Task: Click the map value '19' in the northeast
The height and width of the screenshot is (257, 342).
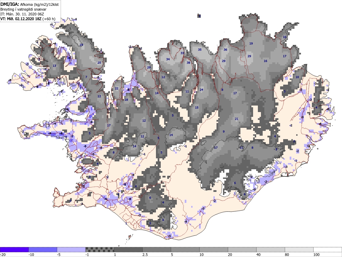Action: tap(251, 44)
